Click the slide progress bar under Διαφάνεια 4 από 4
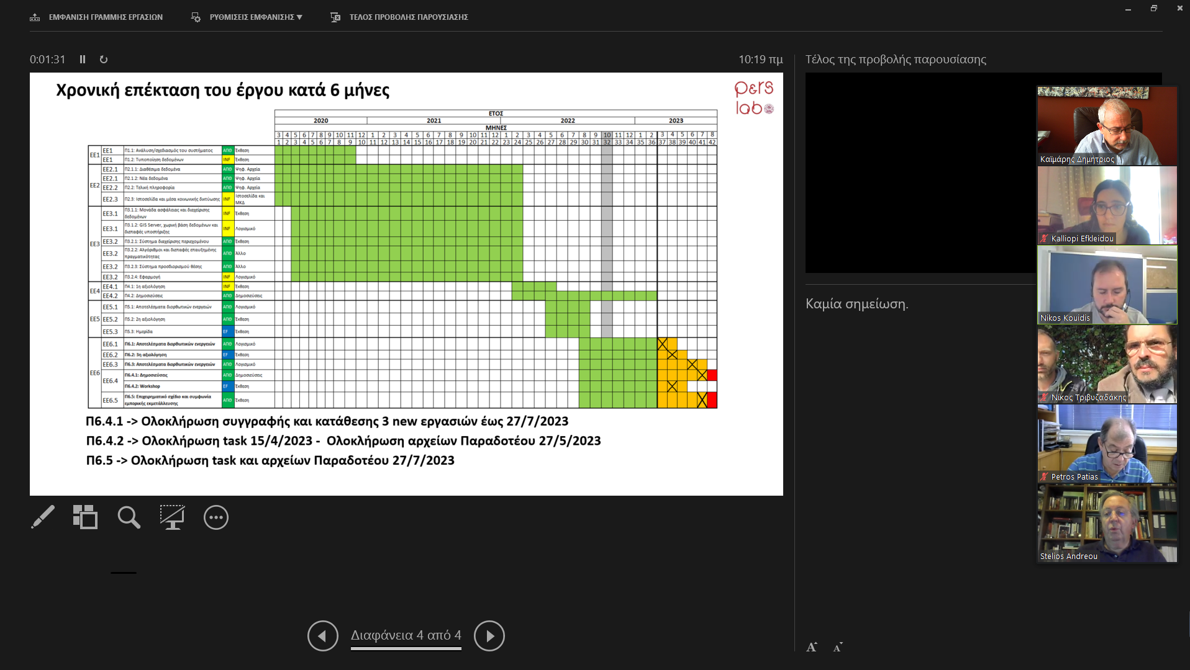1190x670 pixels. [x=406, y=649]
